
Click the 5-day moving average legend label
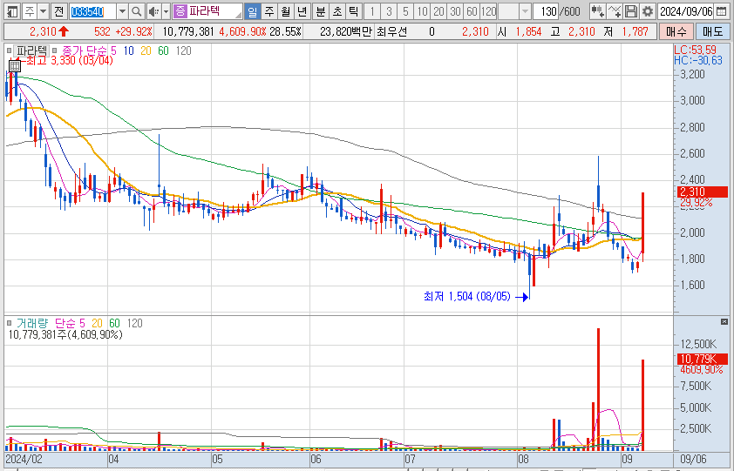tap(113, 50)
